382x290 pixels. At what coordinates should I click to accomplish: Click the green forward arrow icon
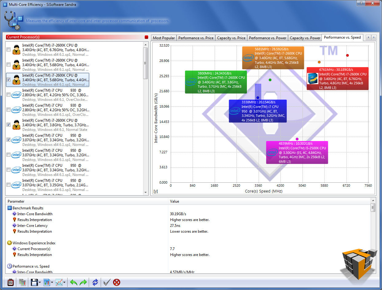point(83,282)
